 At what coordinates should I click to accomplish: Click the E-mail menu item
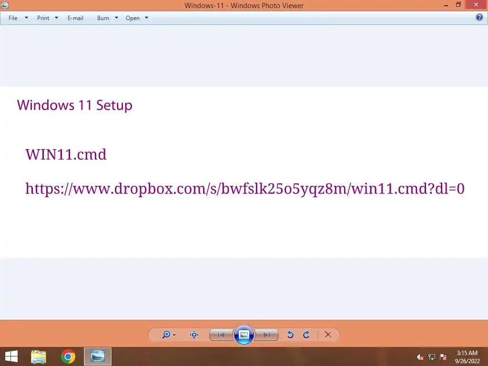[75, 18]
